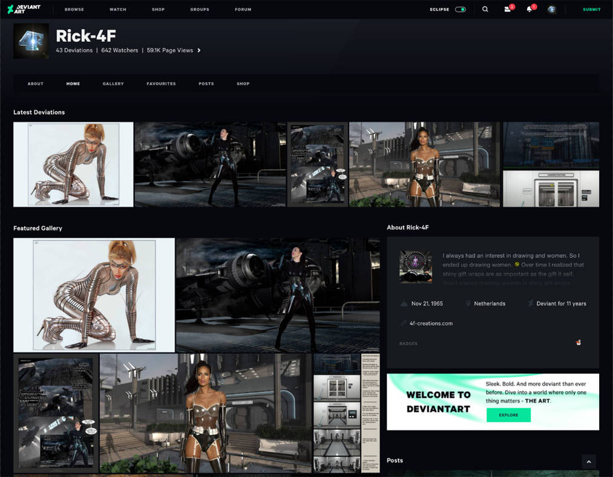
Task: Click Rick-4F's profile avatar image
Action: [31, 41]
